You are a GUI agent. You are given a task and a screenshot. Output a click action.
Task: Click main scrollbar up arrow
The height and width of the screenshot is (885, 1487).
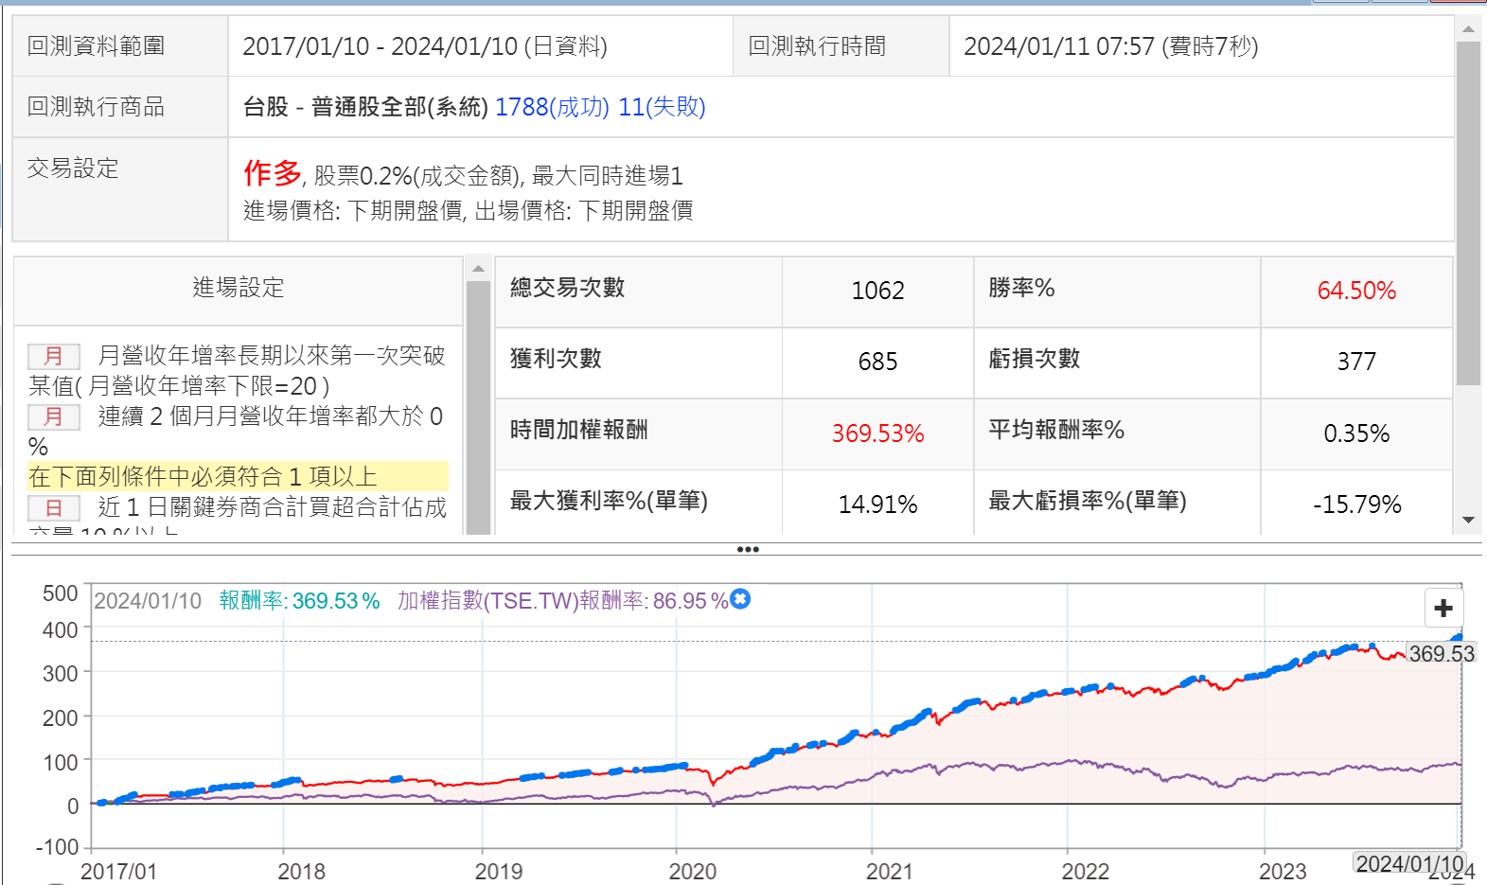[1468, 29]
